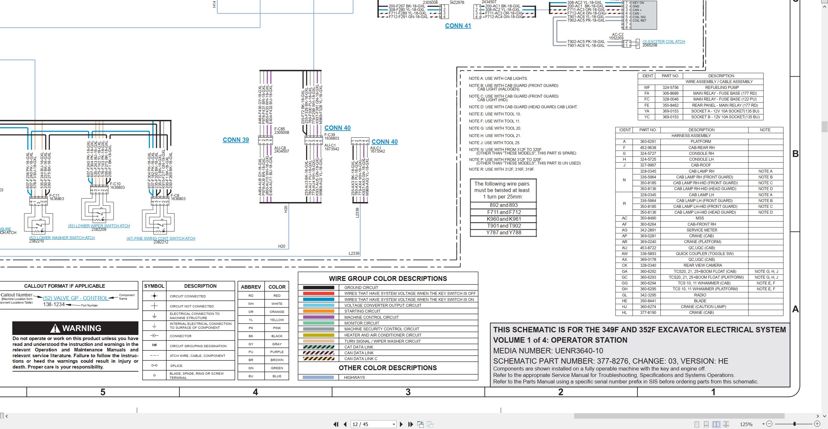The height and width of the screenshot is (429, 828).
Task: Click the red key-switch-off voltage swatch
Action: click(x=319, y=294)
